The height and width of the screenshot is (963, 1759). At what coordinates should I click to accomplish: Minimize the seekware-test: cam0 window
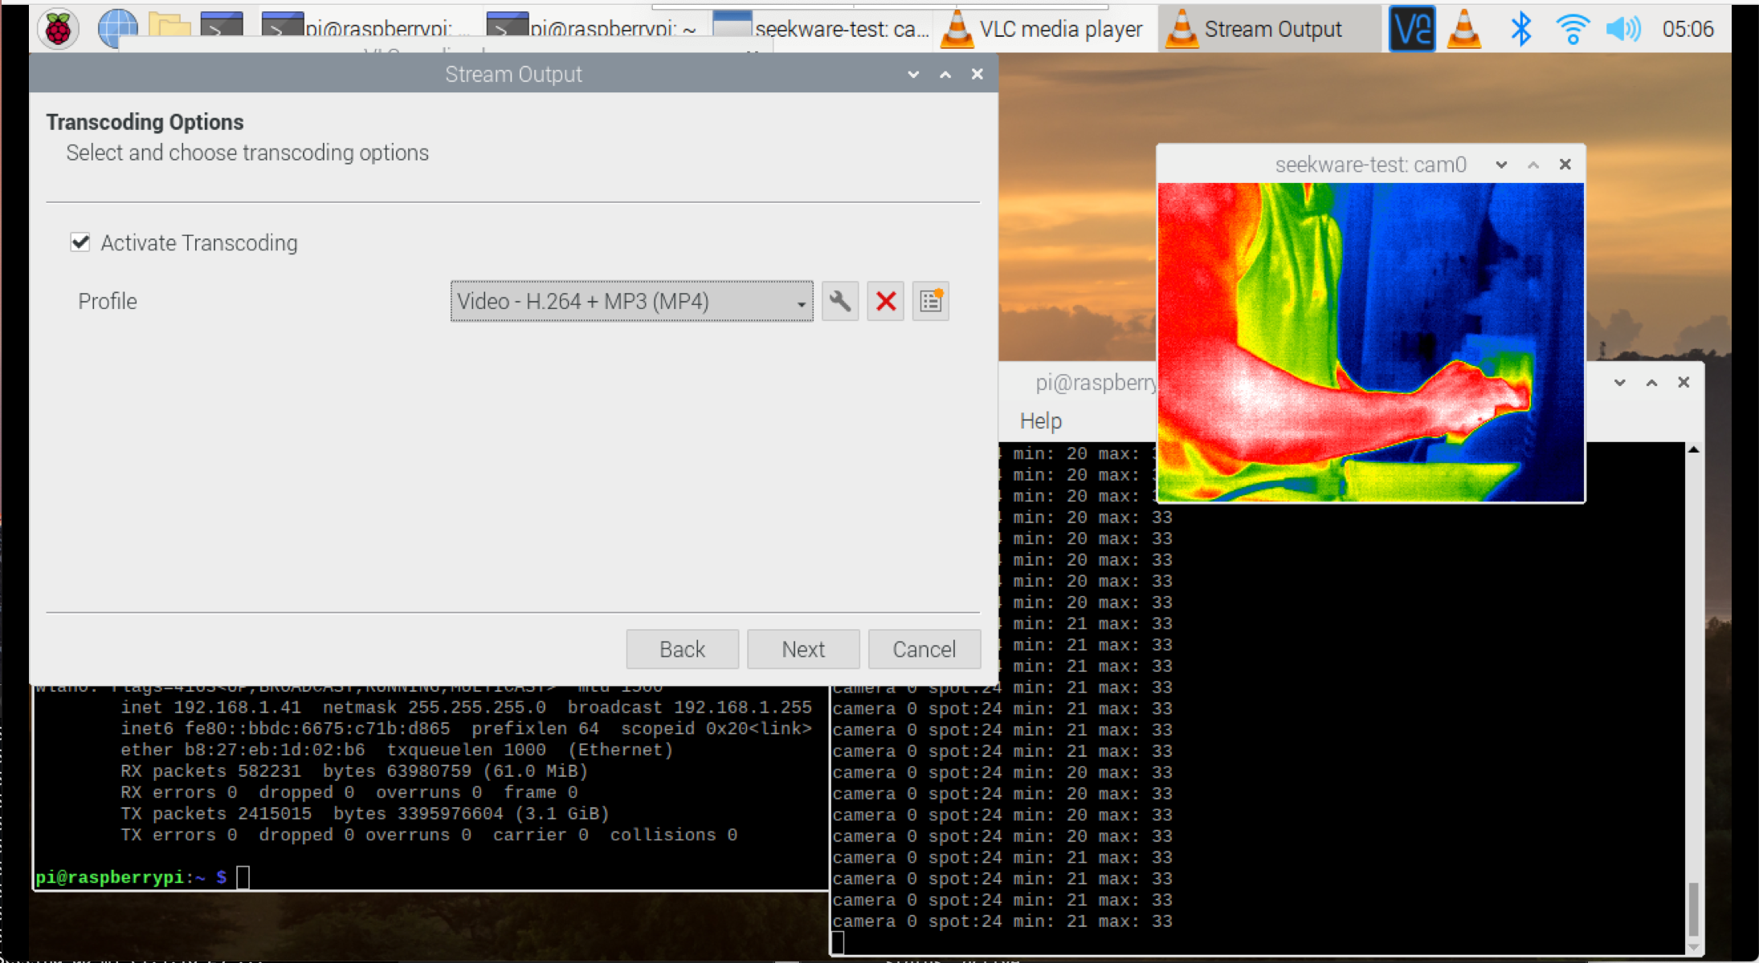pyautogui.click(x=1501, y=165)
